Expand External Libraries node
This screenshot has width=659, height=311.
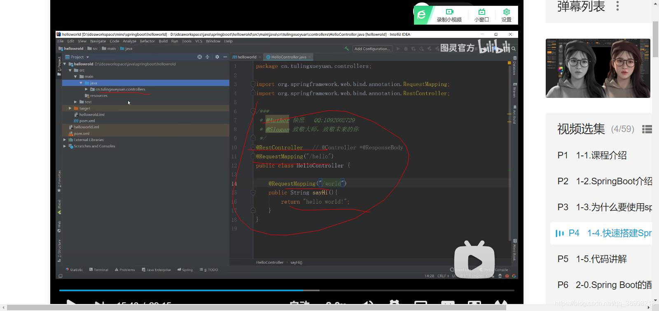coord(65,140)
